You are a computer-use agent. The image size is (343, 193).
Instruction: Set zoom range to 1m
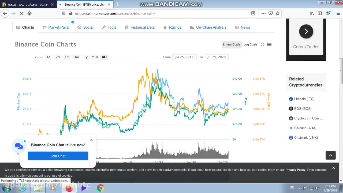67,57
